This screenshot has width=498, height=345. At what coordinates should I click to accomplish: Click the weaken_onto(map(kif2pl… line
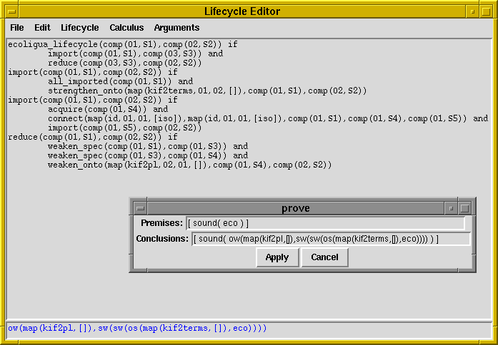tap(189, 165)
